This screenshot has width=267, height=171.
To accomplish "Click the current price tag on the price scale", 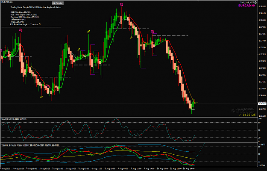I will (x=261, y=103).
